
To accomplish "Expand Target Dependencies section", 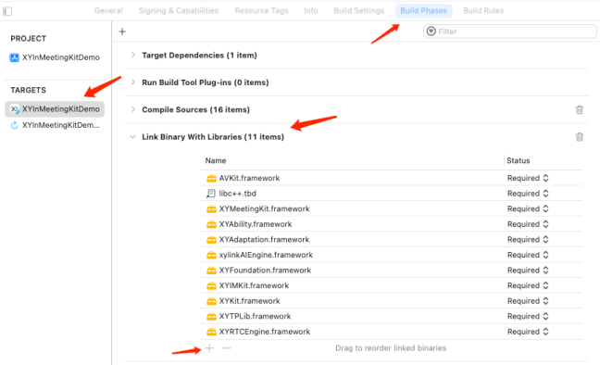I will point(132,55).
